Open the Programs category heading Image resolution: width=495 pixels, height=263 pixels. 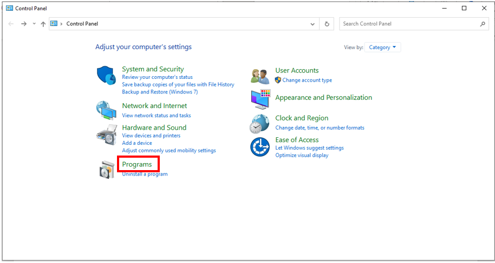tap(137, 164)
